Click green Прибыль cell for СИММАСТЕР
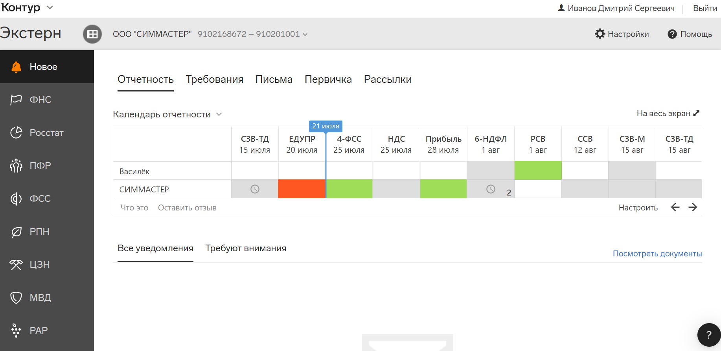 point(443,189)
